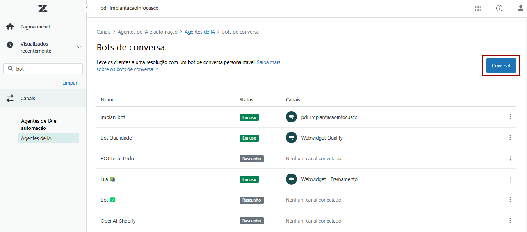Clear search with Limpar link
Screen dimensions: 527x232
click(69, 83)
